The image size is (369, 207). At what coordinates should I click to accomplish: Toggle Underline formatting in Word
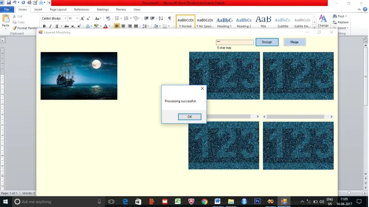tap(56, 26)
